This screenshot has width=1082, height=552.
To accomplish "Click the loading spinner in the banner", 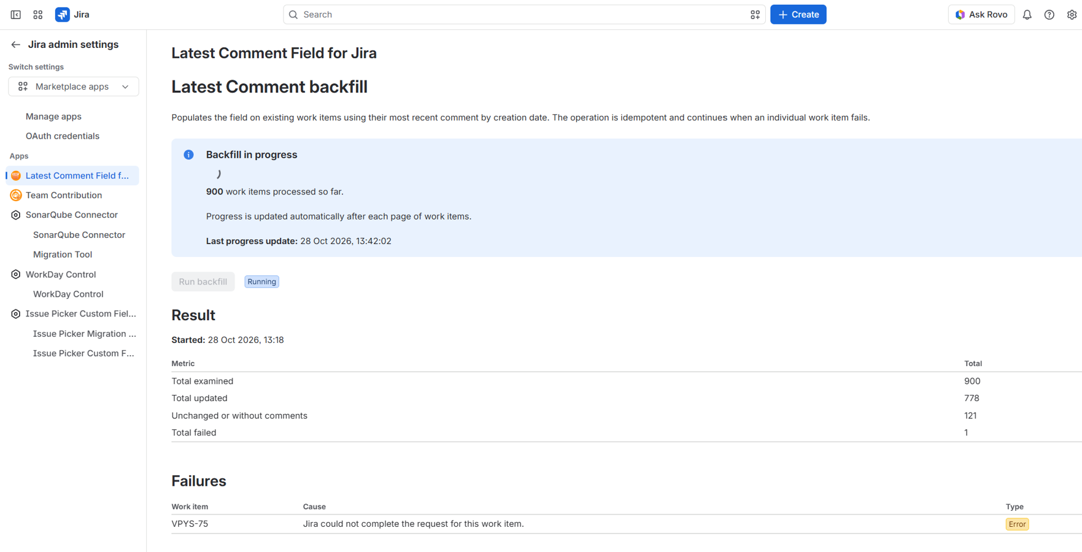I will tap(217, 175).
